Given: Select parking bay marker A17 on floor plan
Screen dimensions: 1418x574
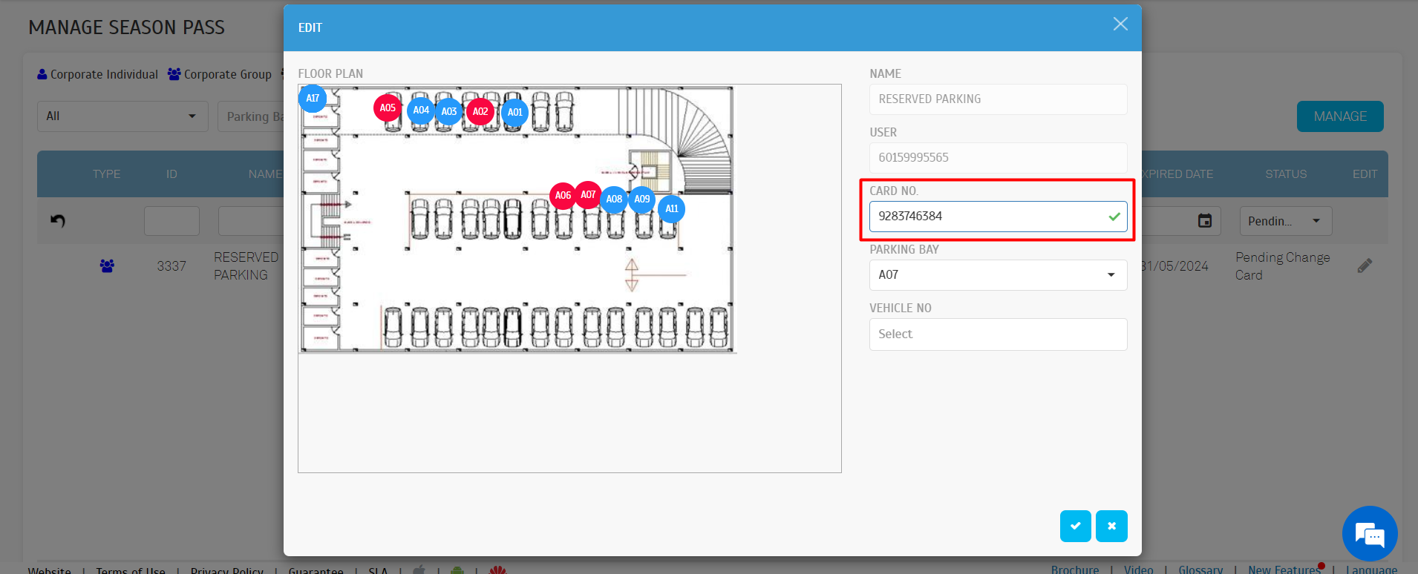Looking at the screenshot, I should click(x=313, y=98).
